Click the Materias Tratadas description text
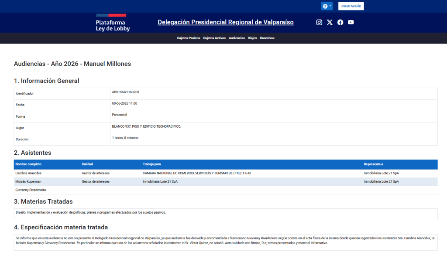Viewport: 447px width, 262px height. tap(91, 212)
